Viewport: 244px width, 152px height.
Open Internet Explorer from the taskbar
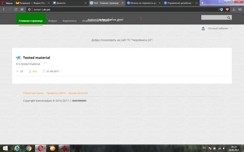pos(17,148)
